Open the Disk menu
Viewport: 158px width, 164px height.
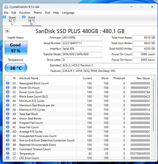(47, 13)
